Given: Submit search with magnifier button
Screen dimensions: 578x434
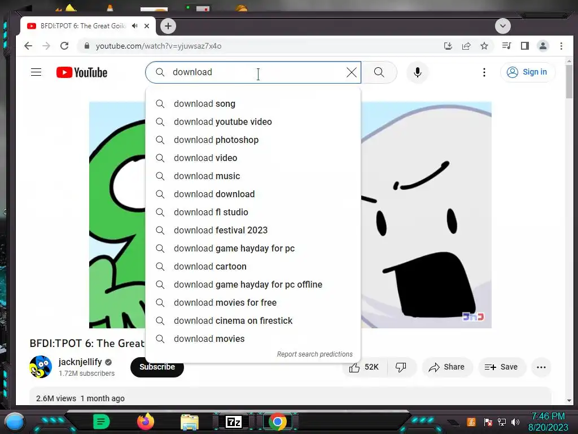Looking at the screenshot, I should [379, 72].
